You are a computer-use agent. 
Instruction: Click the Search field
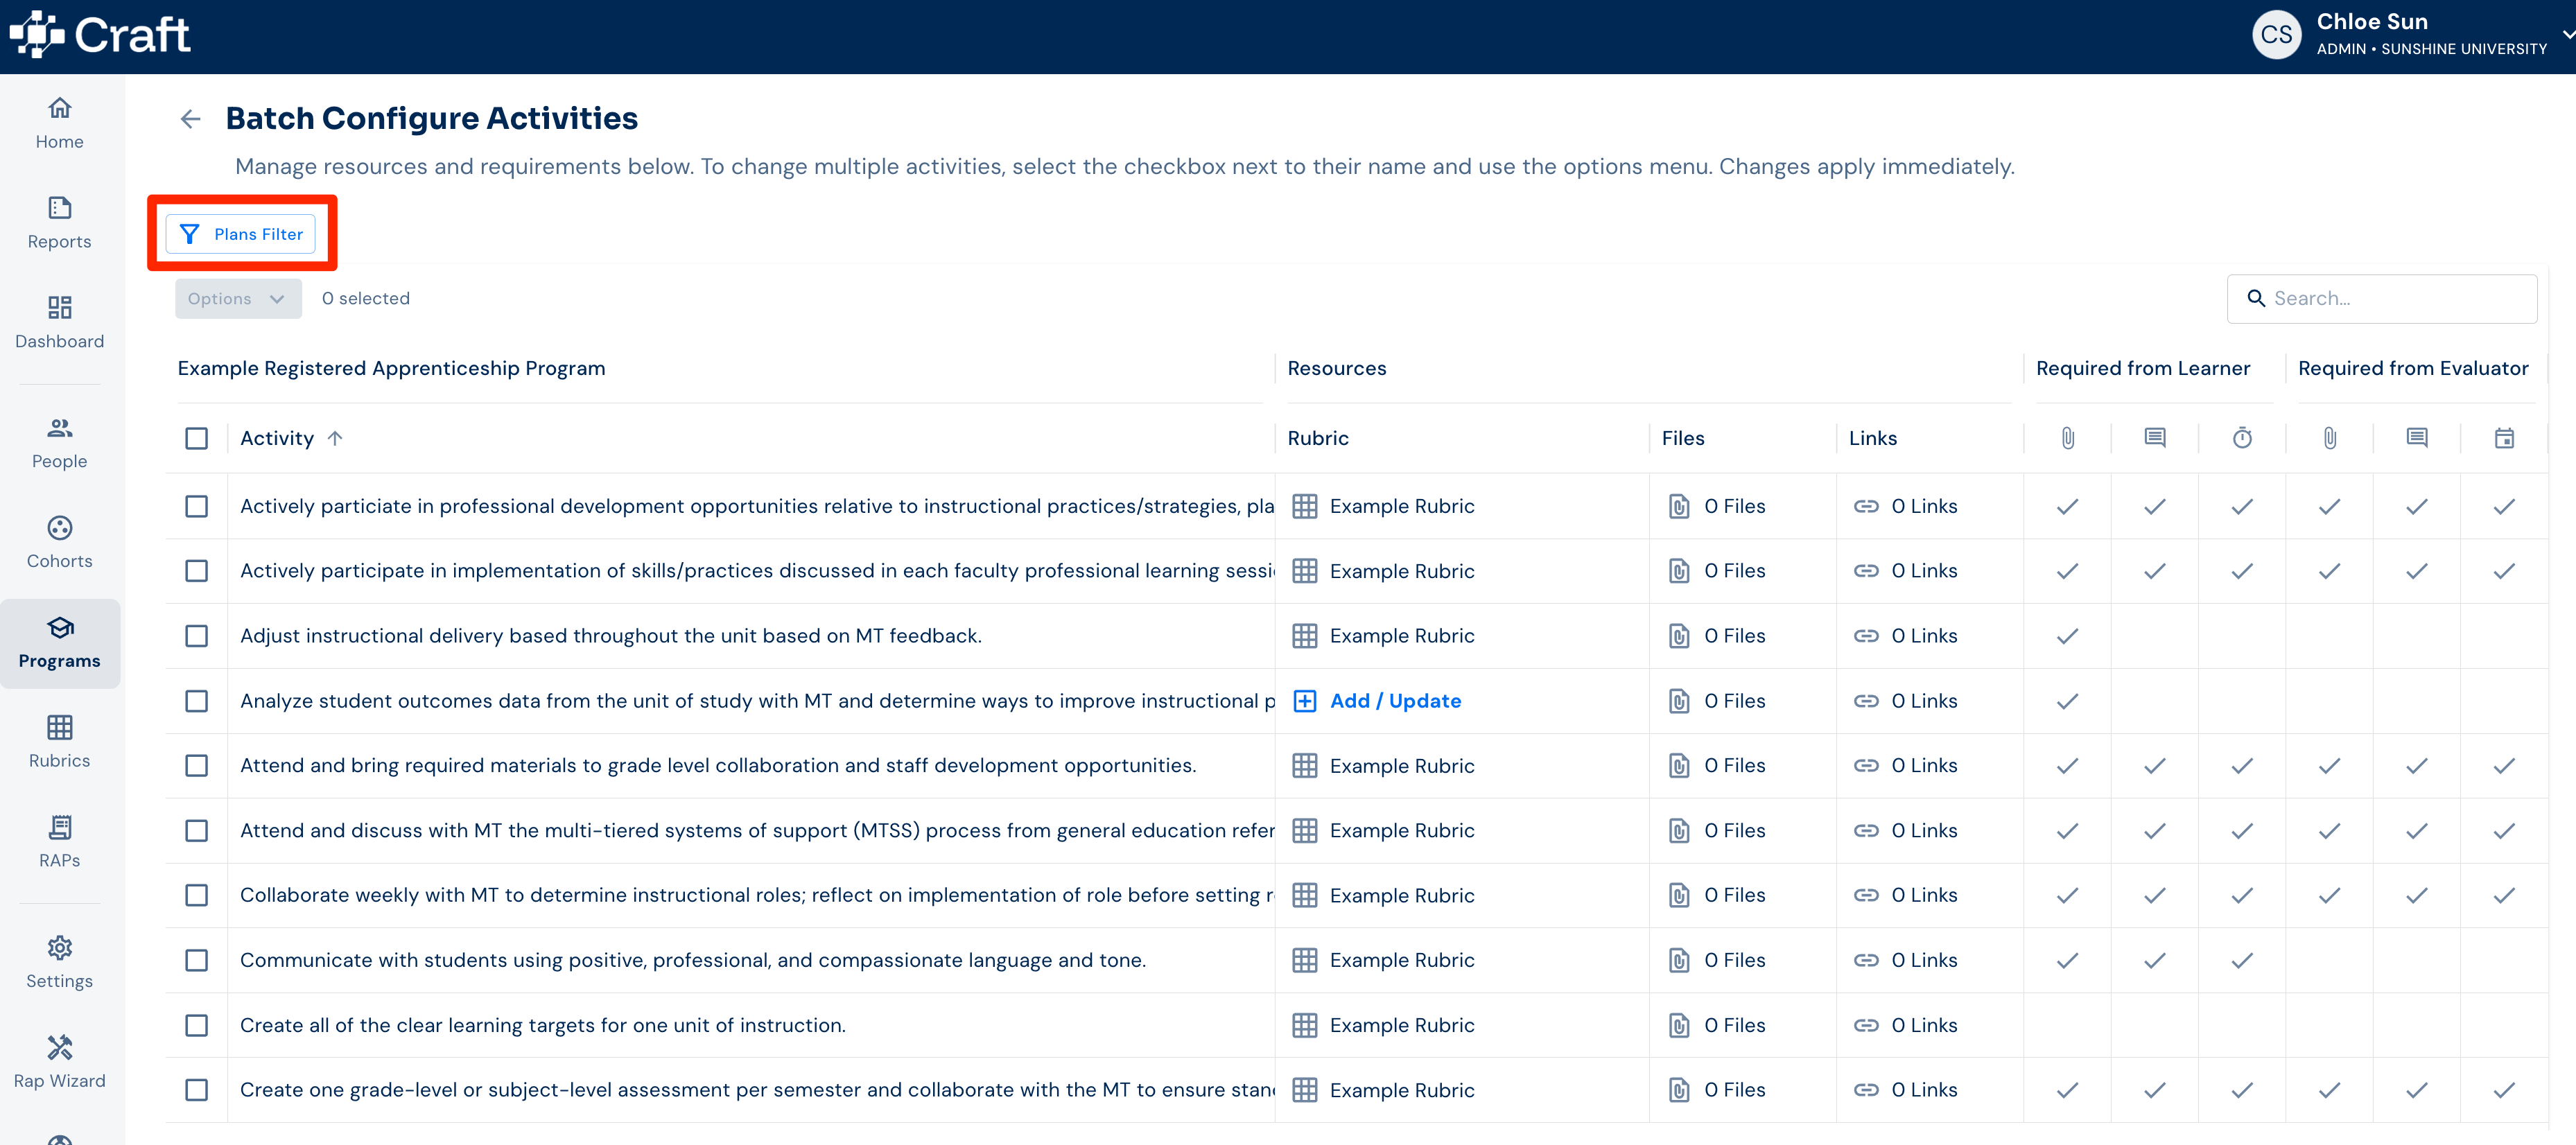pos(2381,299)
